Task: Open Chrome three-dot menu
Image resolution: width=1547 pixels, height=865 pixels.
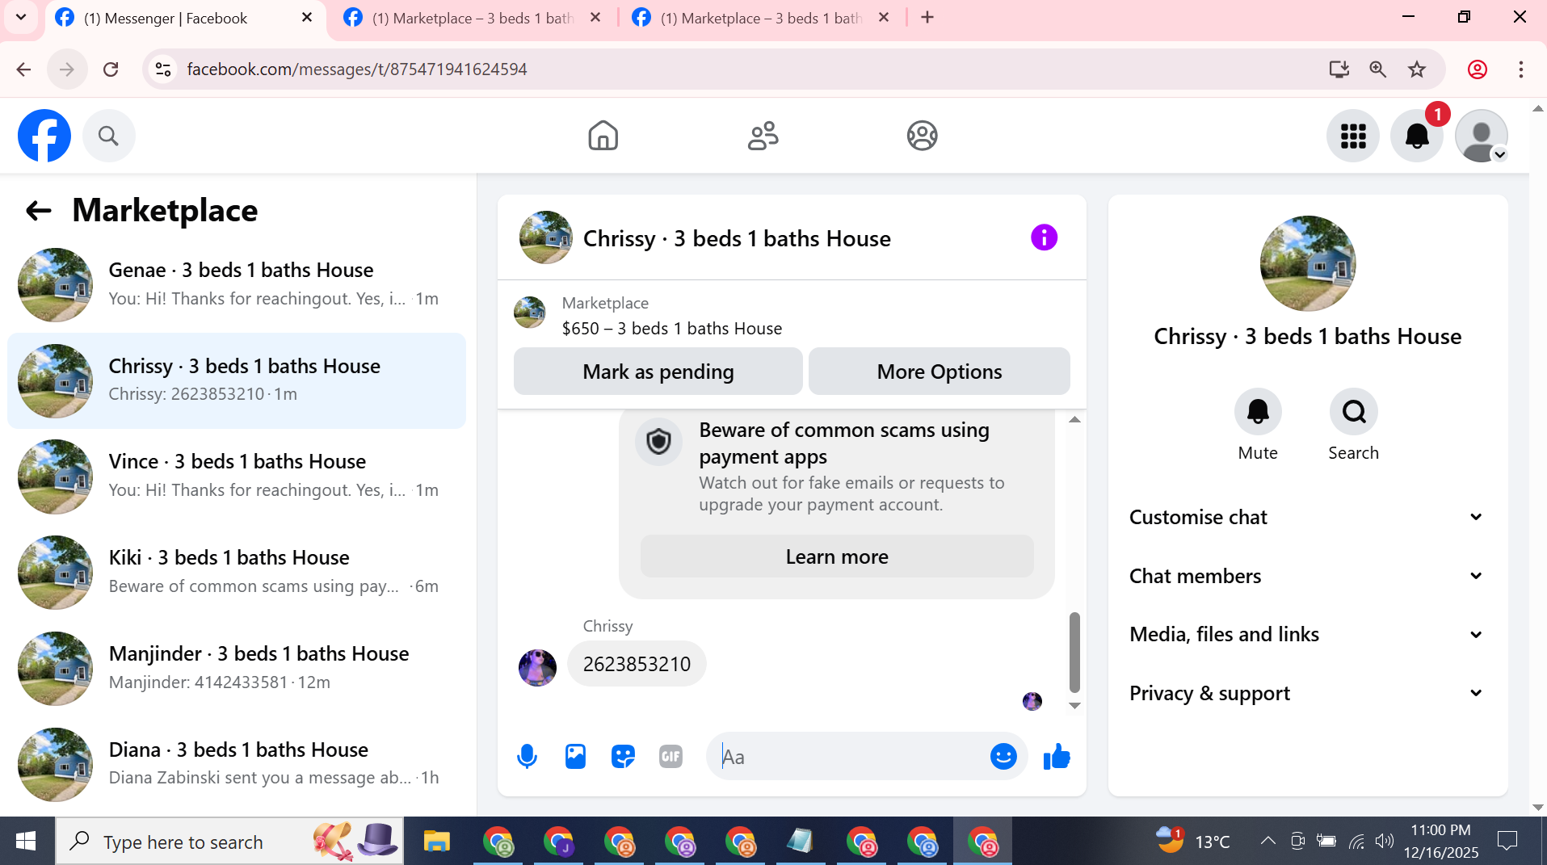Action: coord(1520,69)
